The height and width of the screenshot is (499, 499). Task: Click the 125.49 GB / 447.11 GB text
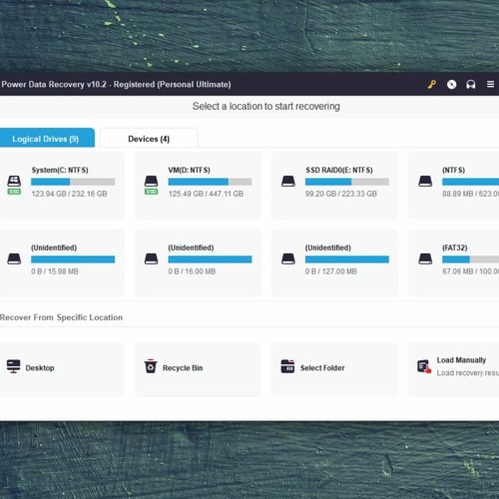[206, 194]
